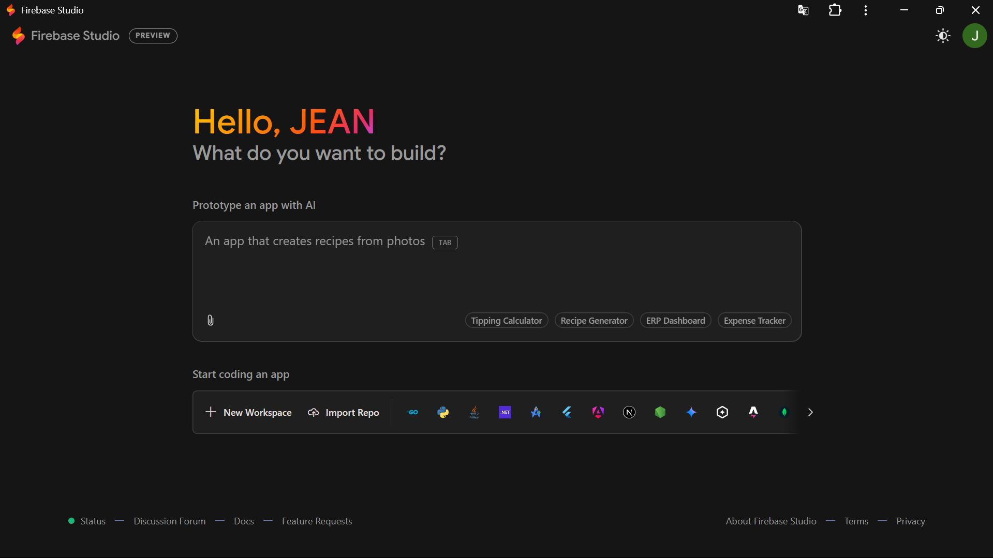
Task: Open the Docs link
Action: 244,521
